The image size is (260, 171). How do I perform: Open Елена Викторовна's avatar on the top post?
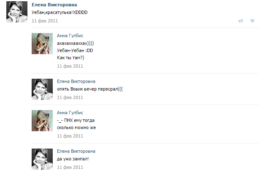point(17,12)
